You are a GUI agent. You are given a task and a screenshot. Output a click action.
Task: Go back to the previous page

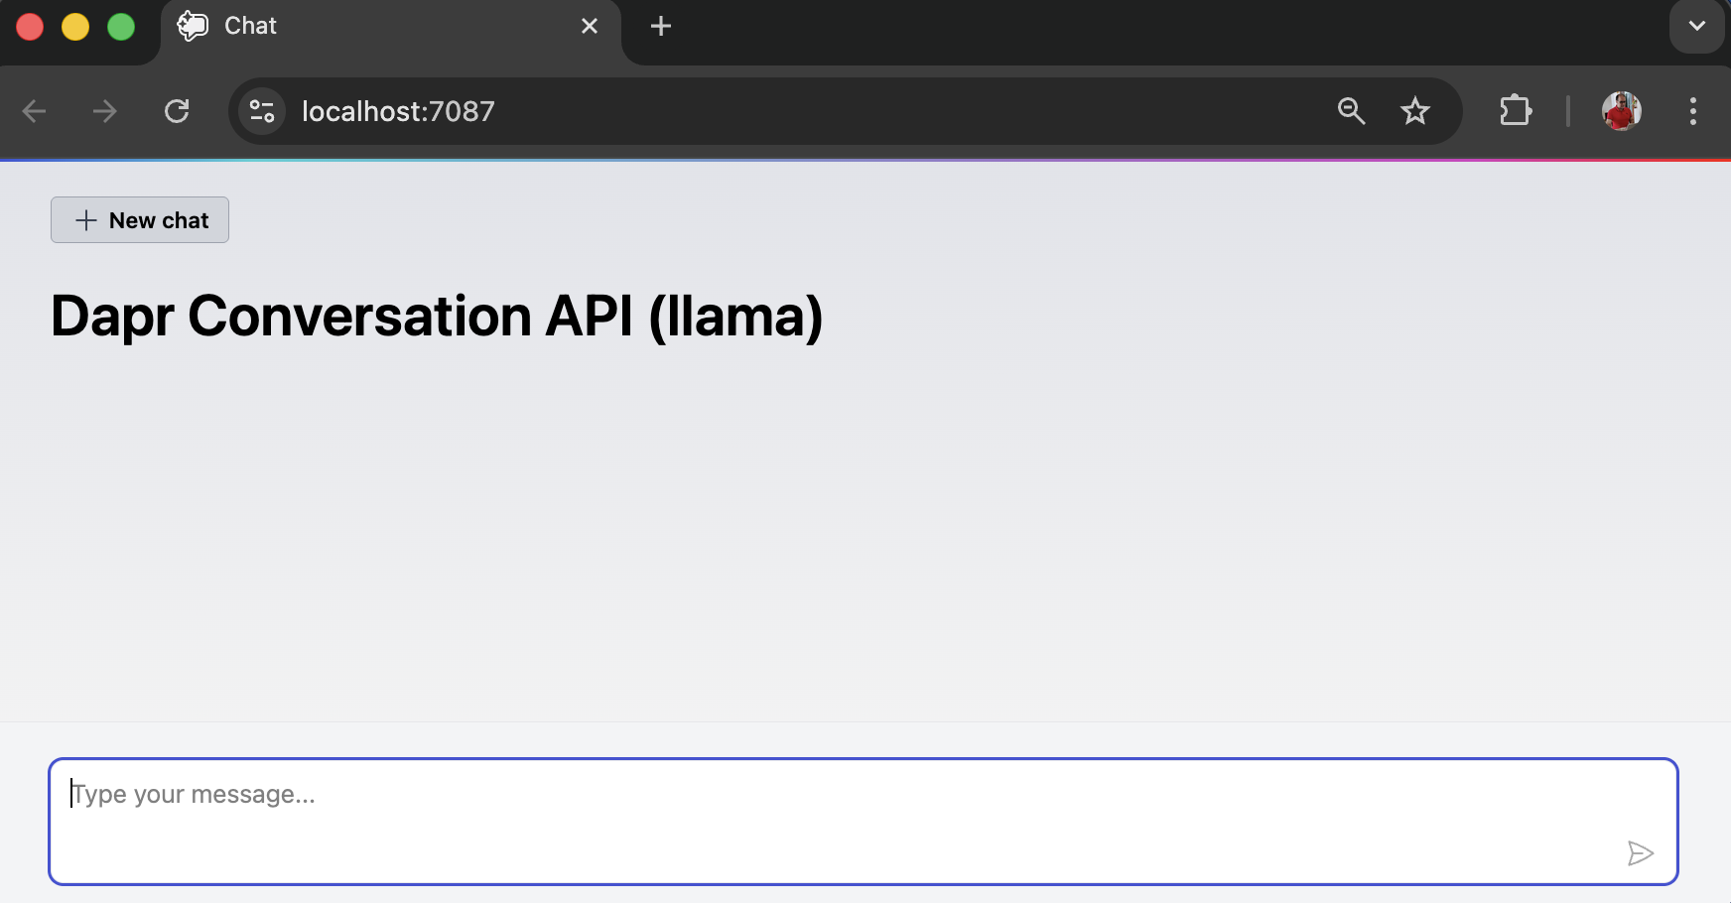[x=35, y=111]
